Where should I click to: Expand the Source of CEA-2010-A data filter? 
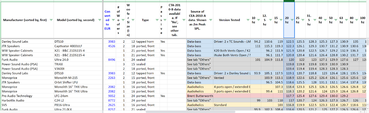tap(210, 20)
